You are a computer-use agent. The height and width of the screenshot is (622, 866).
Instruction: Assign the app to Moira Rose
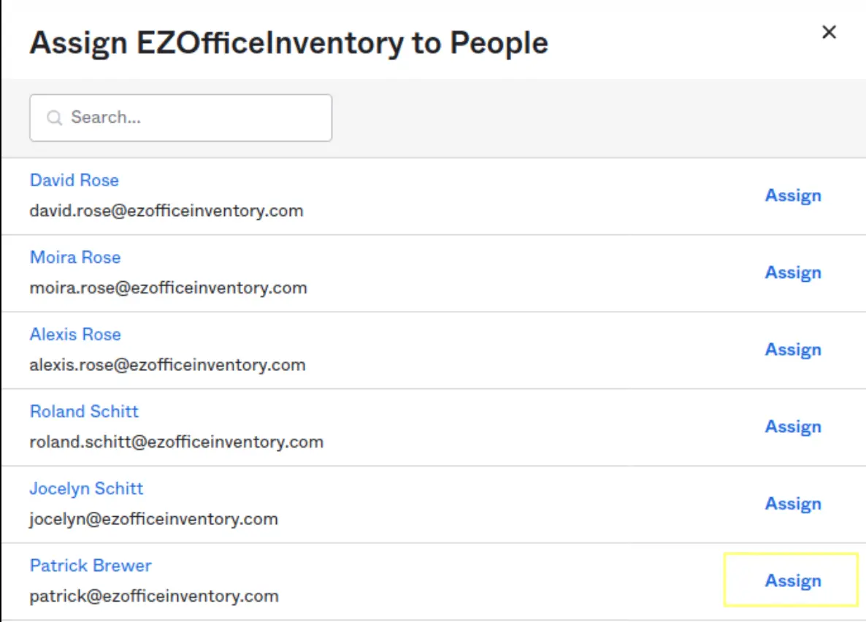pos(793,273)
